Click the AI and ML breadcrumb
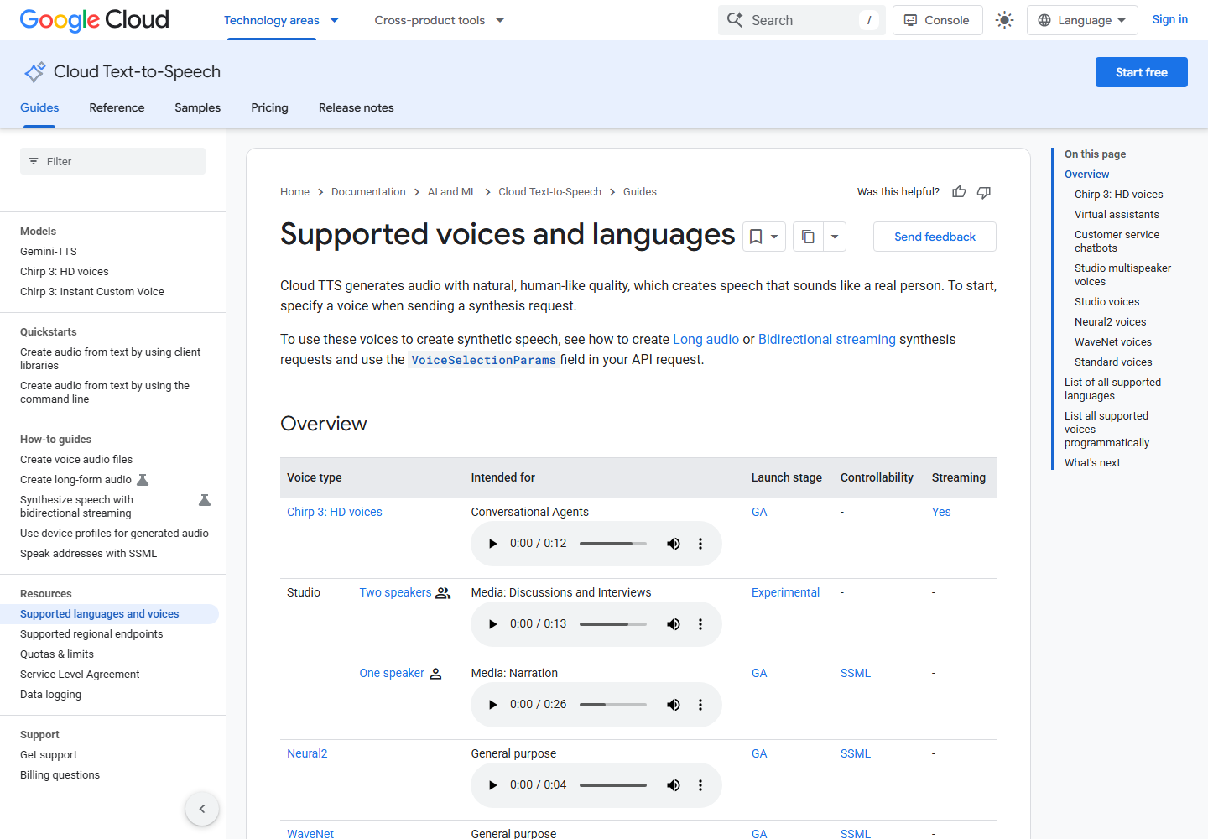1208x839 pixels. pos(452,192)
